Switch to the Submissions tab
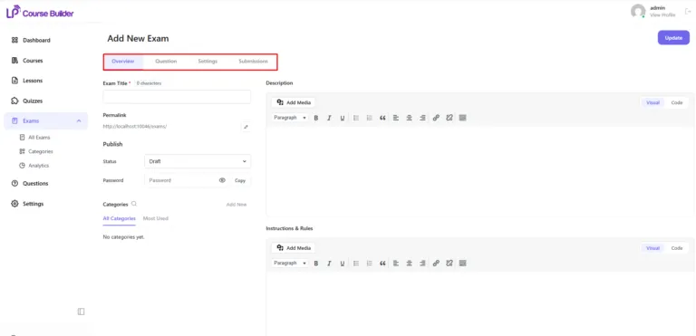 pos(253,62)
